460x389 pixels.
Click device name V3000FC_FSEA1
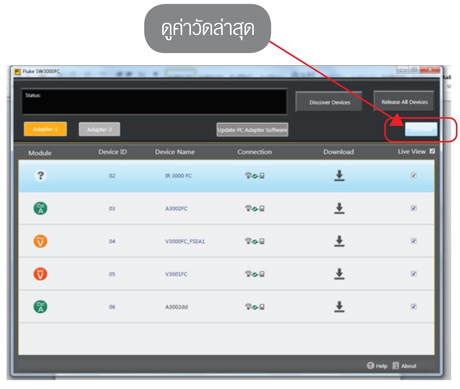point(185,241)
